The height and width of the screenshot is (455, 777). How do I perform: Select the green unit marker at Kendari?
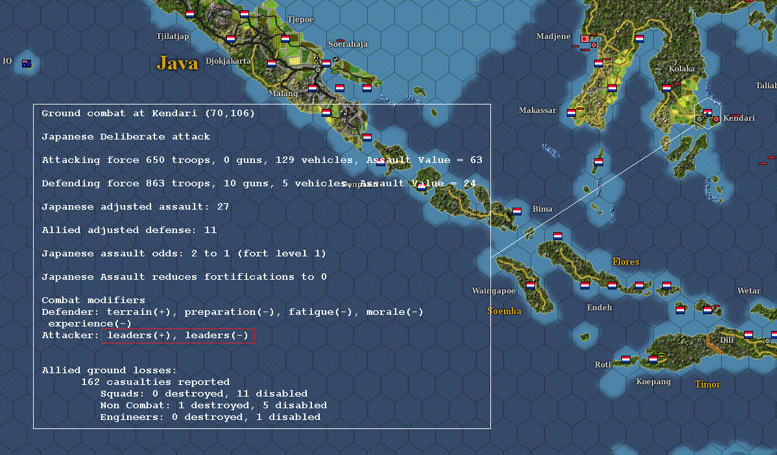(x=699, y=119)
